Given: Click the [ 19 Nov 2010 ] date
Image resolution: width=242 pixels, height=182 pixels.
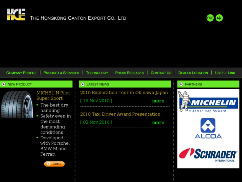Looking at the screenshot, I should (x=96, y=101).
